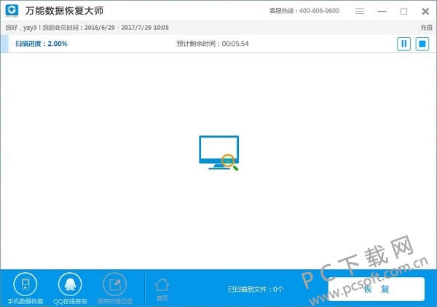The width and height of the screenshot is (437, 307).
Task: Open QQ在线咨询 online consultation
Action: (70, 288)
